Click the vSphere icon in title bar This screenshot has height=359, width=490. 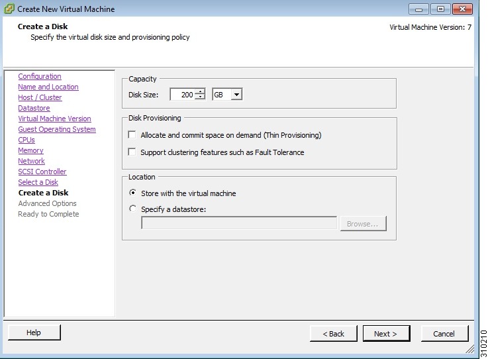tap(9, 9)
